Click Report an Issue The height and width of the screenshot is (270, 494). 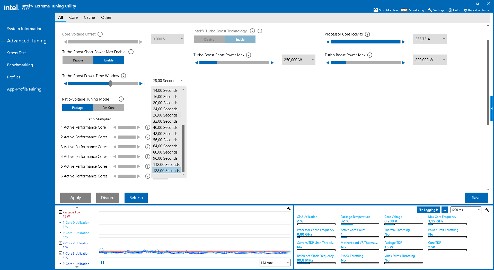click(x=477, y=10)
